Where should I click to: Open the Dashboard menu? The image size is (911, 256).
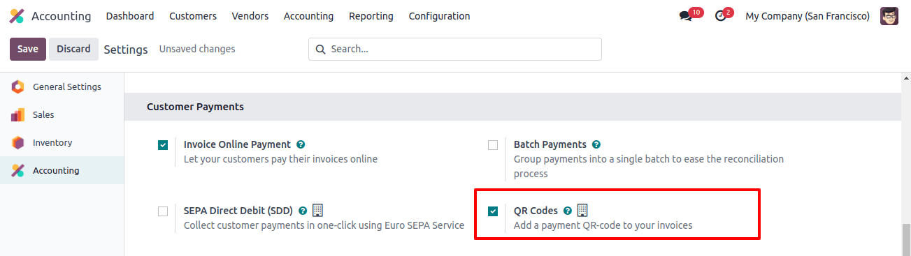click(130, 16)
